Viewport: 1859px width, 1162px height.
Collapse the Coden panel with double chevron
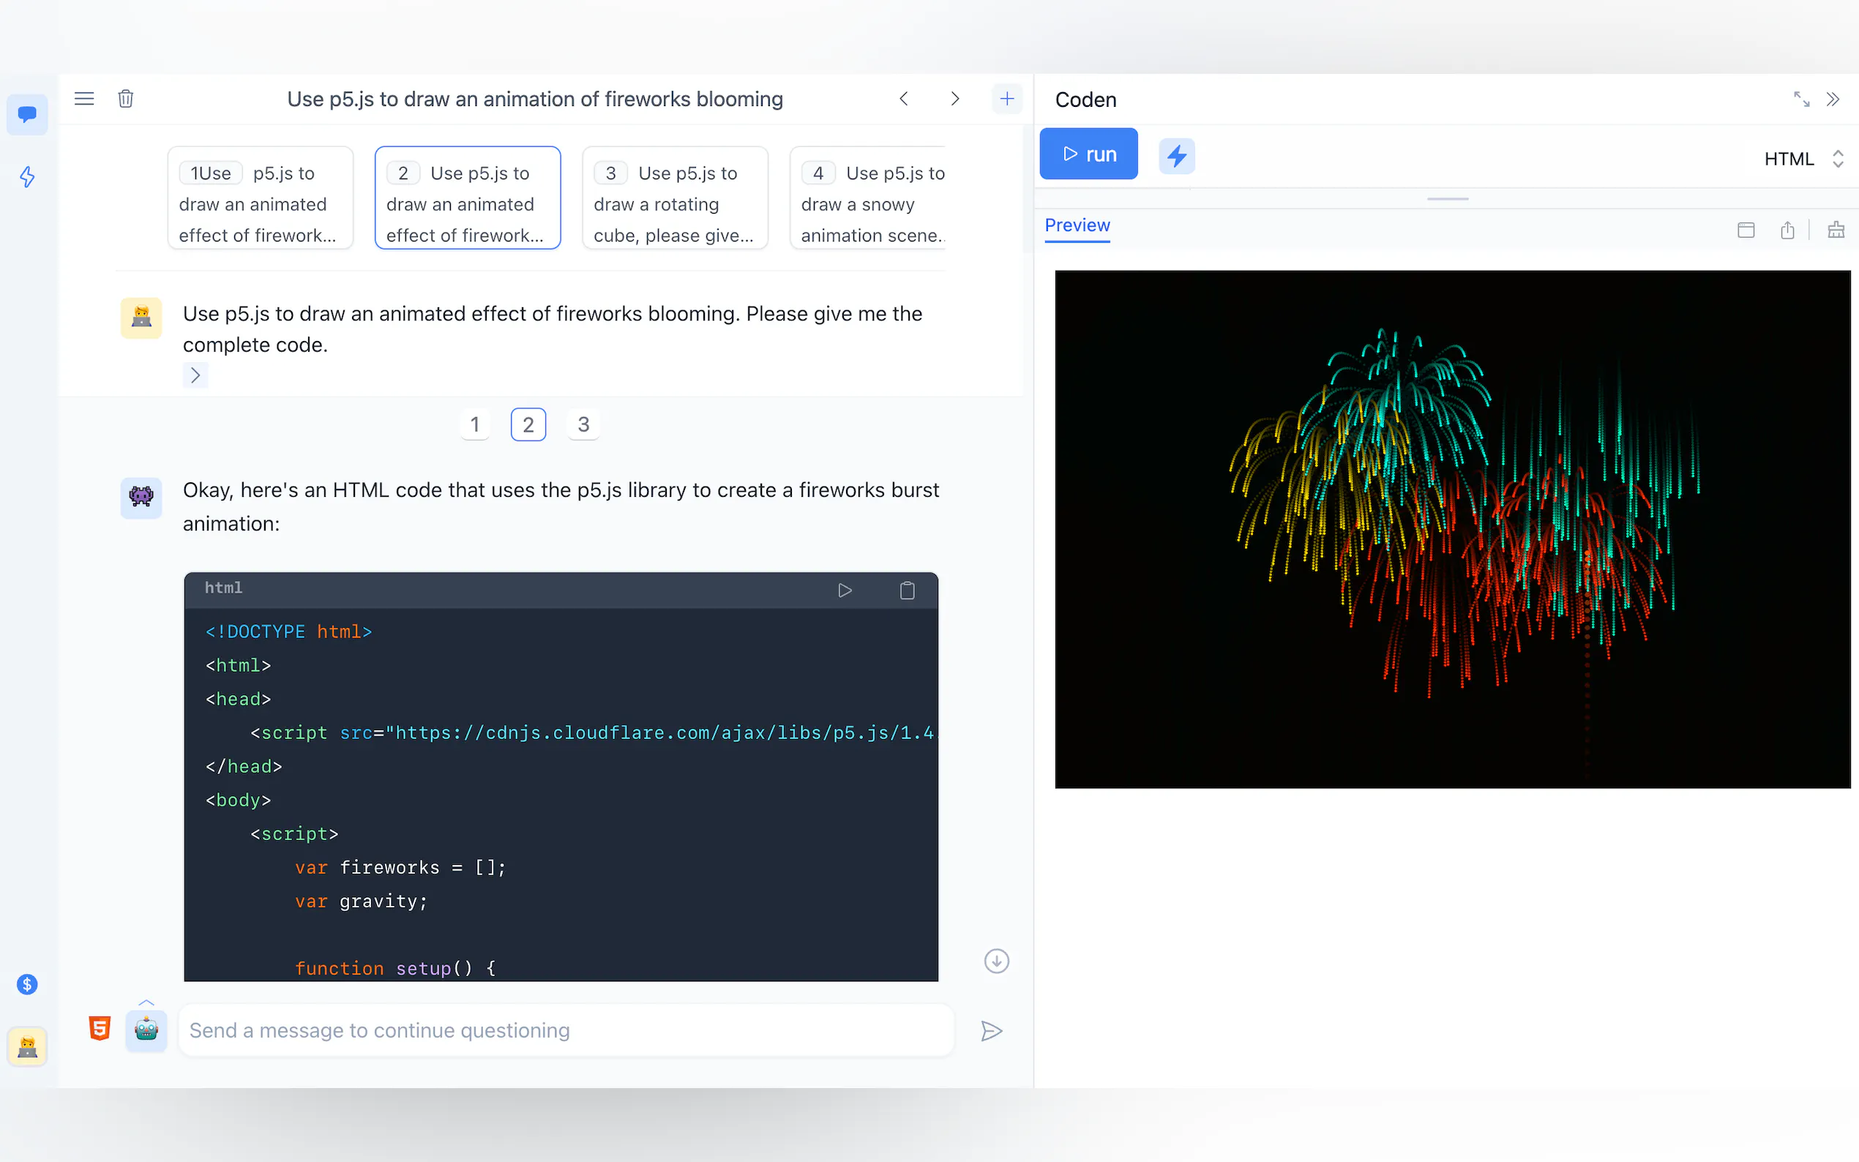[1833, 99]
